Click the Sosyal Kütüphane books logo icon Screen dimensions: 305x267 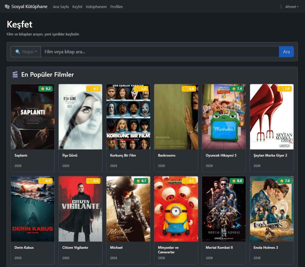coord(7,7)
